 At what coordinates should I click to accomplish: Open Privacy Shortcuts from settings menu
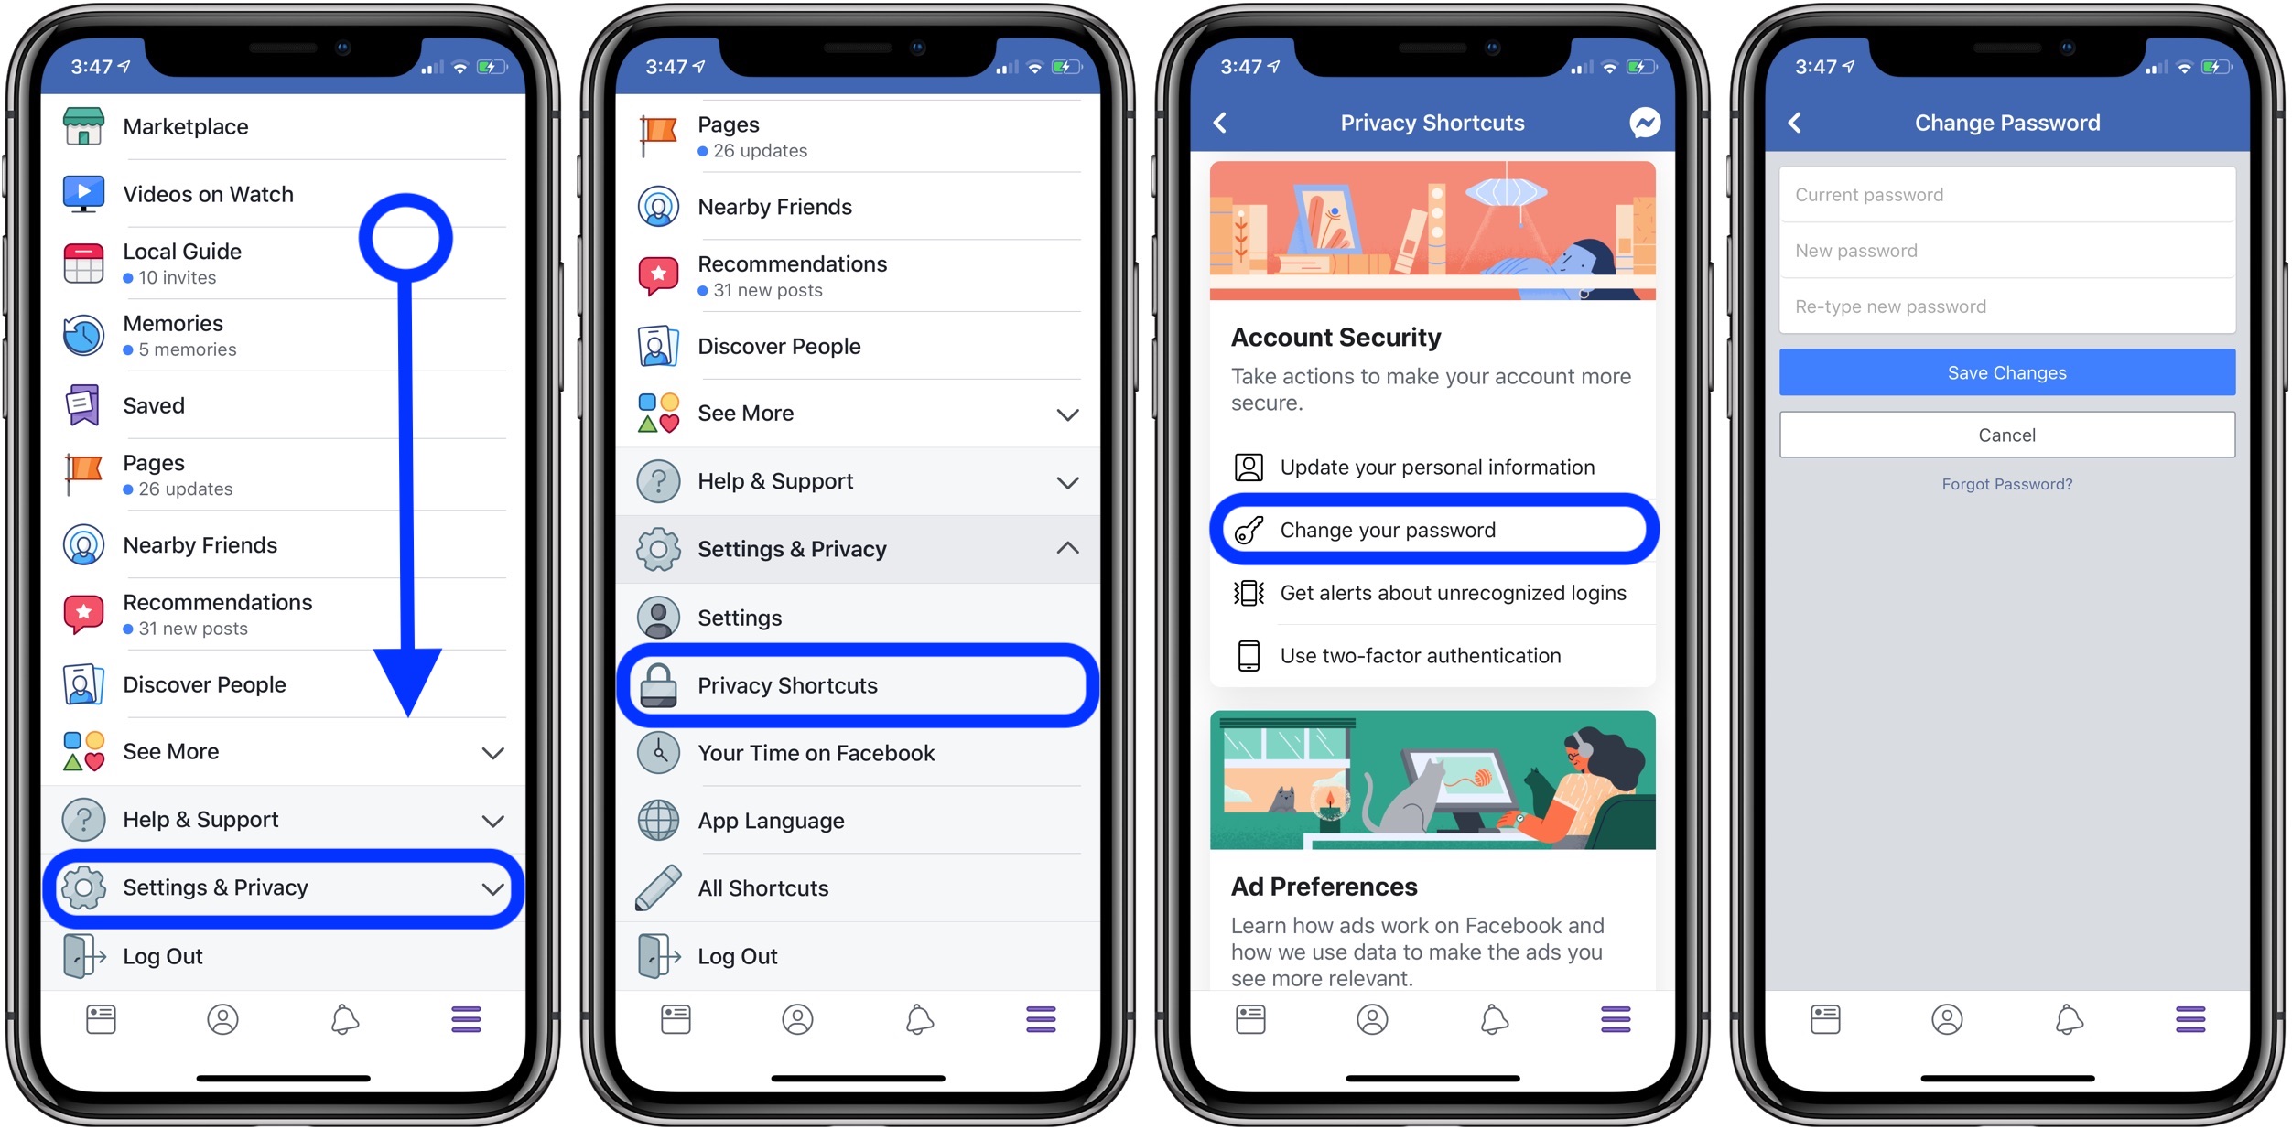[x=858, y=685]
